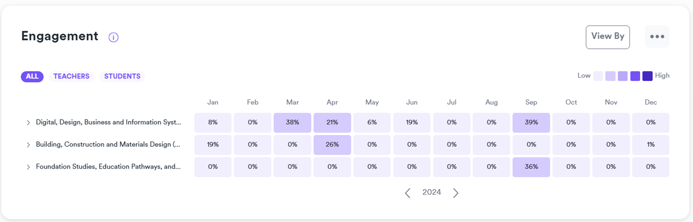Click the 38% March cell

point(292,123)
